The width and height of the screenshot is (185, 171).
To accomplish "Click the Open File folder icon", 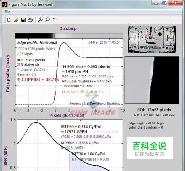I will point(16,19).
